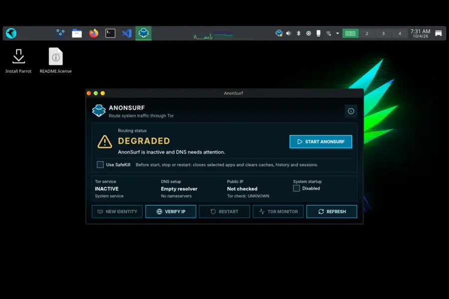The height and width of the screenshot is (299, 449).
Task: Click the green AnonSurf window button
Action: [96, 93]
